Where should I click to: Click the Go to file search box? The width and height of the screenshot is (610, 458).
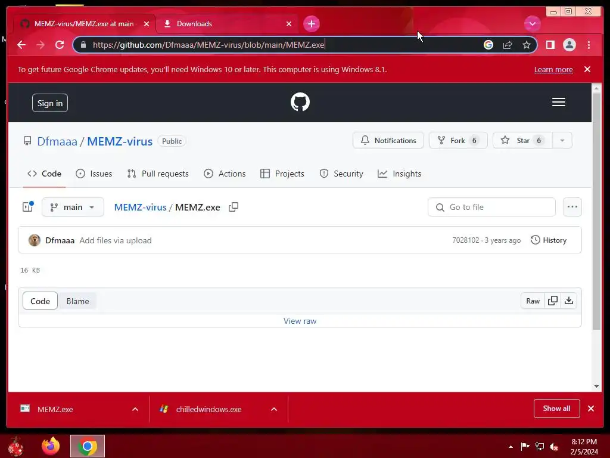(491, 207)
